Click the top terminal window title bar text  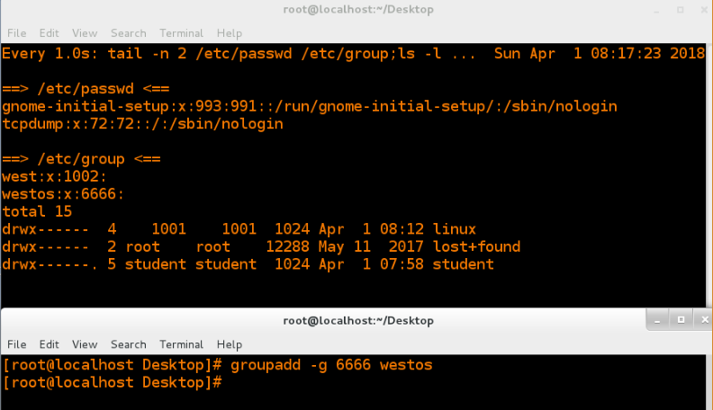pos(358,10)
